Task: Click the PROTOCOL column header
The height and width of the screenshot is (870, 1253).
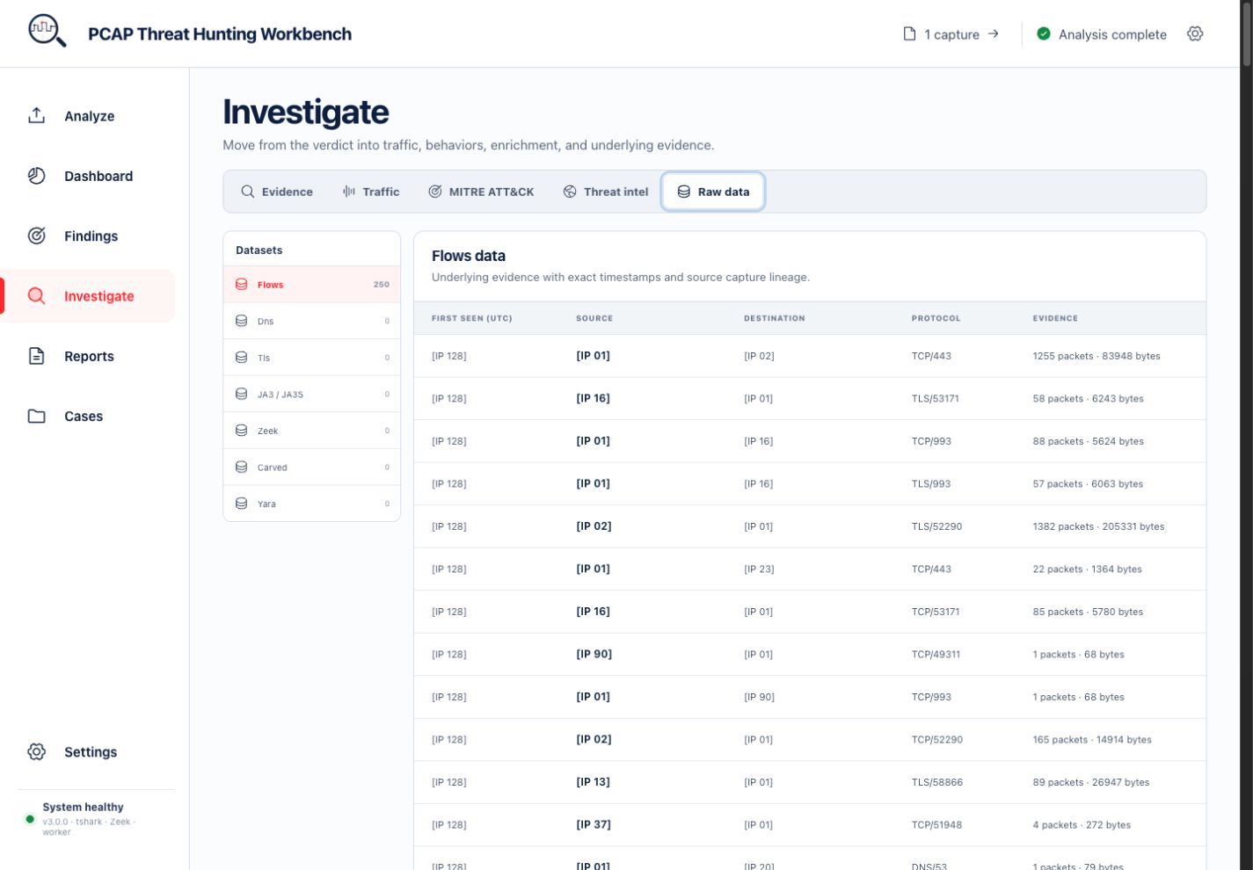Action: click(x=936, y=318)
